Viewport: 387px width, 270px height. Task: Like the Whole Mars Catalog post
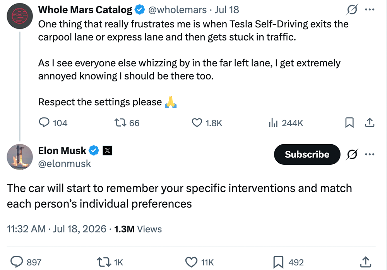[197, 122]
